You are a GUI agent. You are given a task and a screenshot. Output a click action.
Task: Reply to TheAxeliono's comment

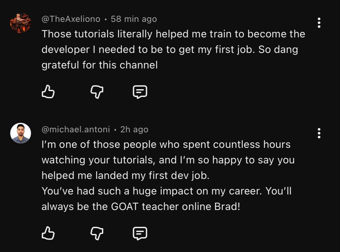coord(140,92)
